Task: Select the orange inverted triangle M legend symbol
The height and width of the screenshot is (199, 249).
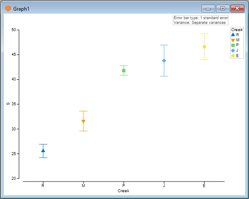Action: click(x=233, y=40)
